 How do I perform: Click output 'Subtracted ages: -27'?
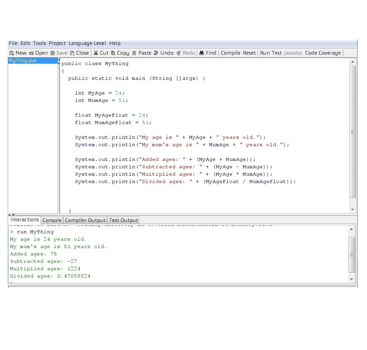coord(43,261)
